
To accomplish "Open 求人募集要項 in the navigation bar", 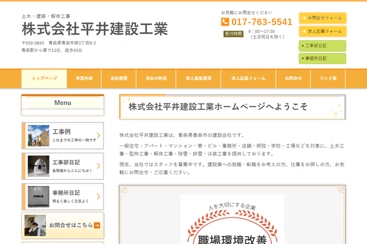I will [x=198, y=79].
